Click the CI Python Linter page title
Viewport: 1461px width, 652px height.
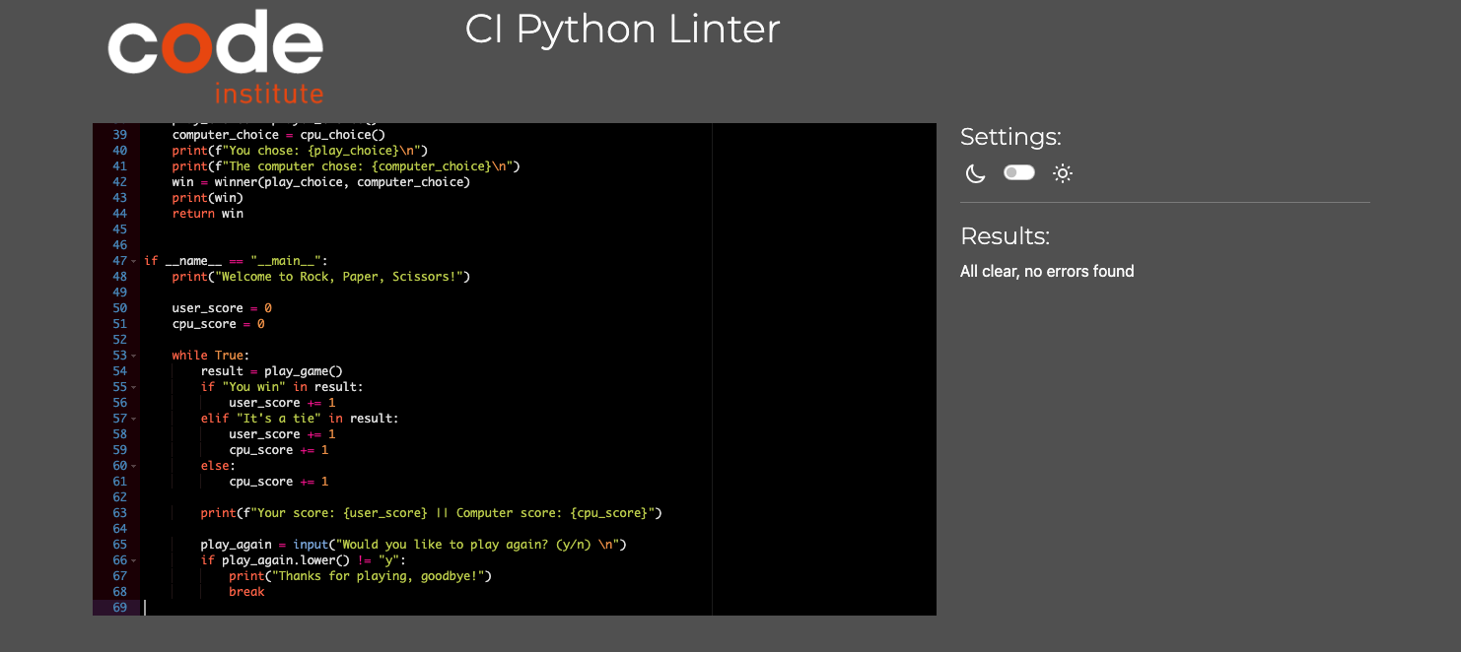tap(622, 30)
